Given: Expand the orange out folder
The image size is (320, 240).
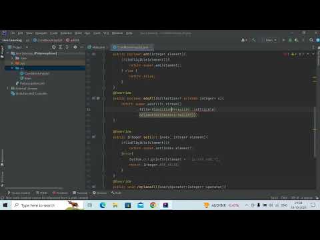Looking at the screenshot, I should [12, 63].
